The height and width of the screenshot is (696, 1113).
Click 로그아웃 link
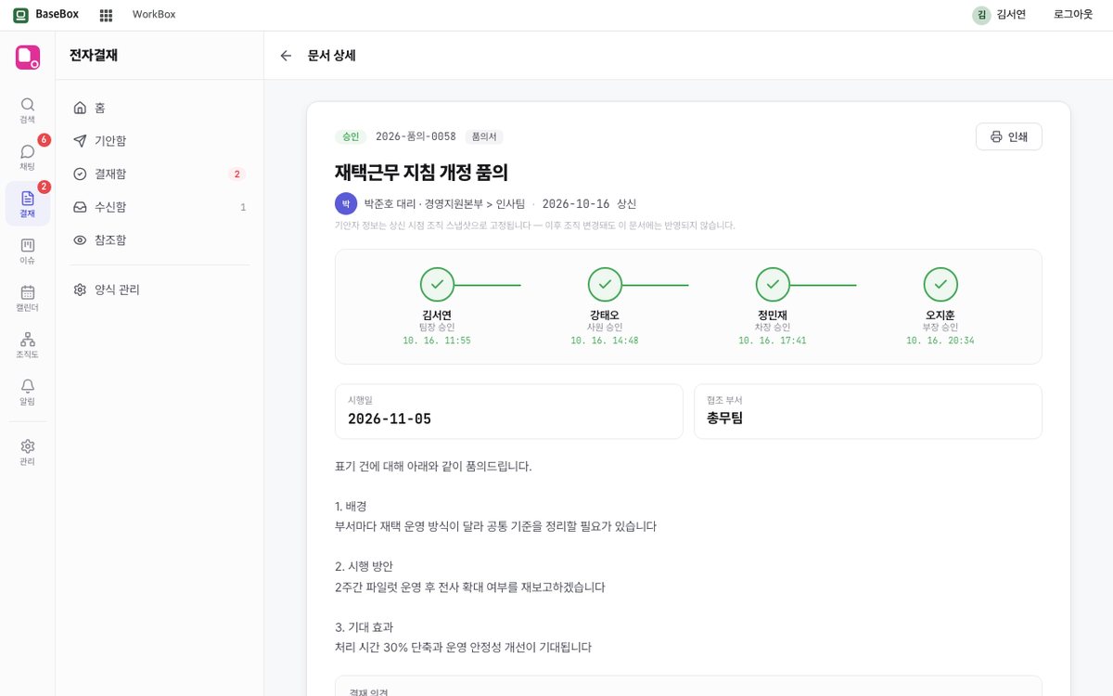point(1074,15)
